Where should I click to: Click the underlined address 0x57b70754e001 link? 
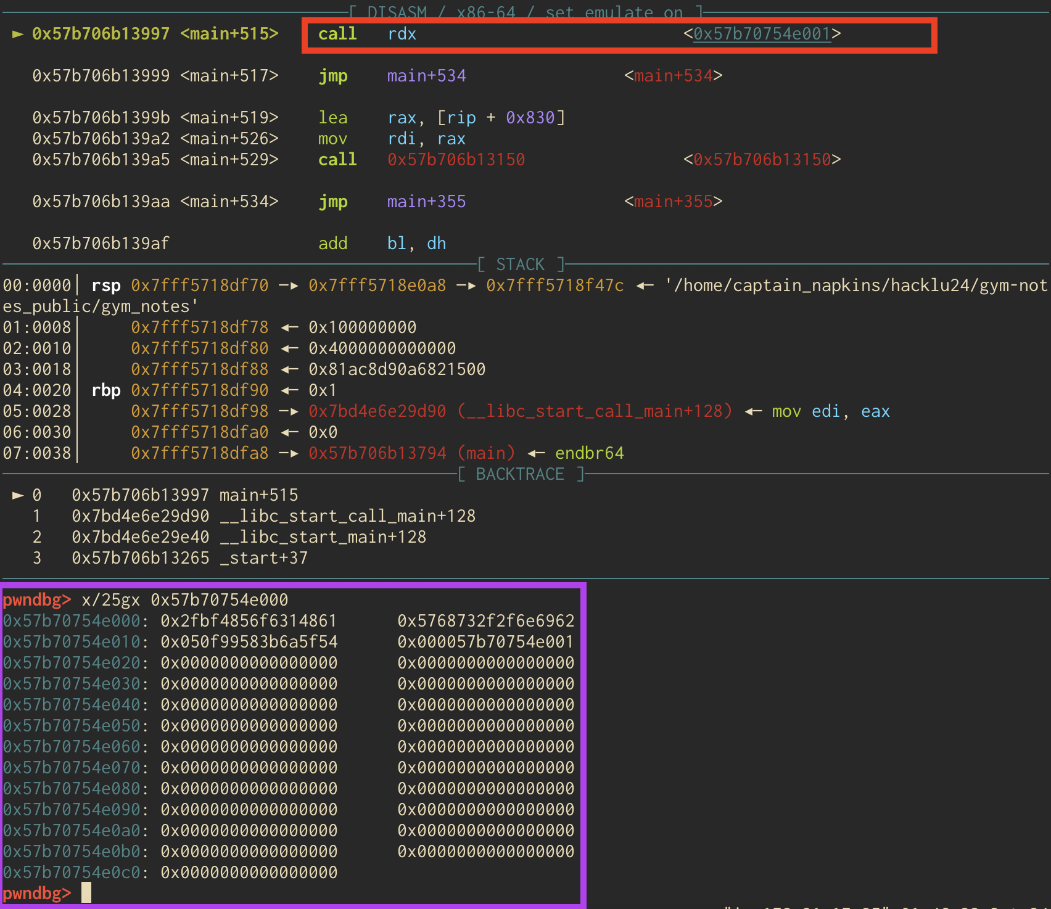(x=762, y=34)
